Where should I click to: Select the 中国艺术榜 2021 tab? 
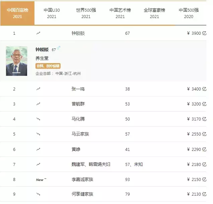[x=120, y=13]
